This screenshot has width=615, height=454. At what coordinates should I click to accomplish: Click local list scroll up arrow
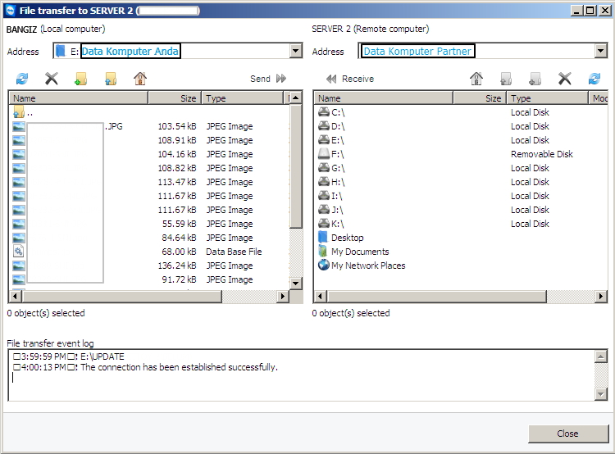296,98
